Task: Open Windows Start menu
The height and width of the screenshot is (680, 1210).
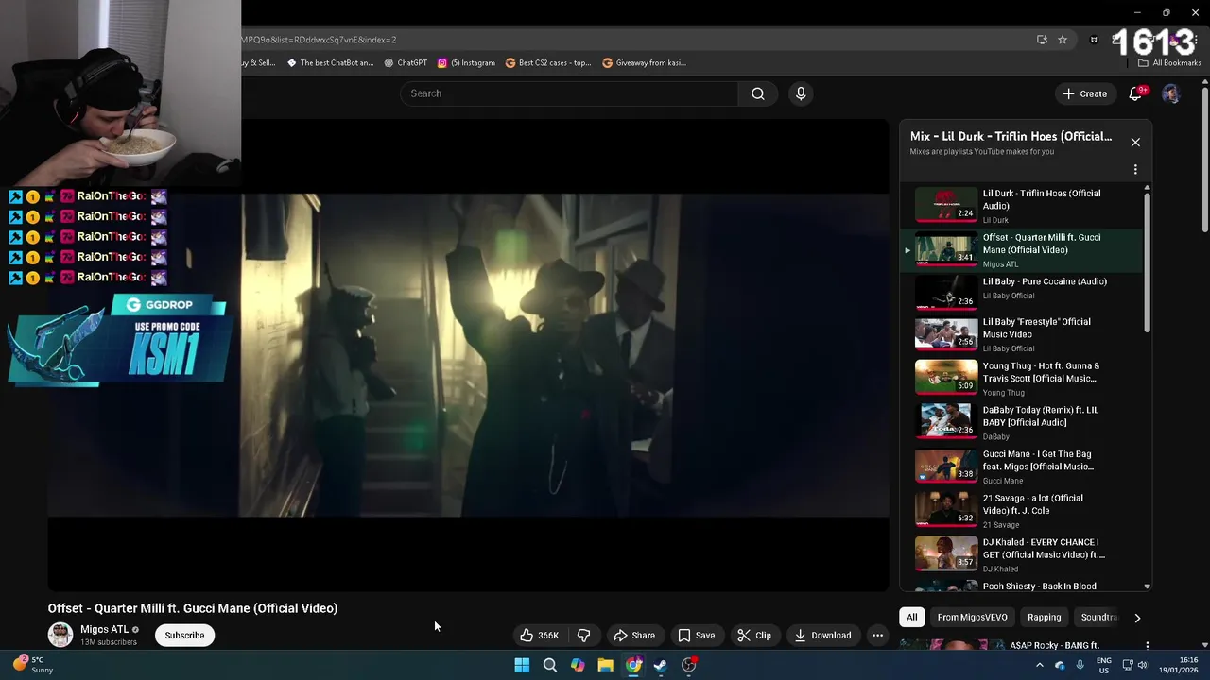Action: tap(522, 665)
